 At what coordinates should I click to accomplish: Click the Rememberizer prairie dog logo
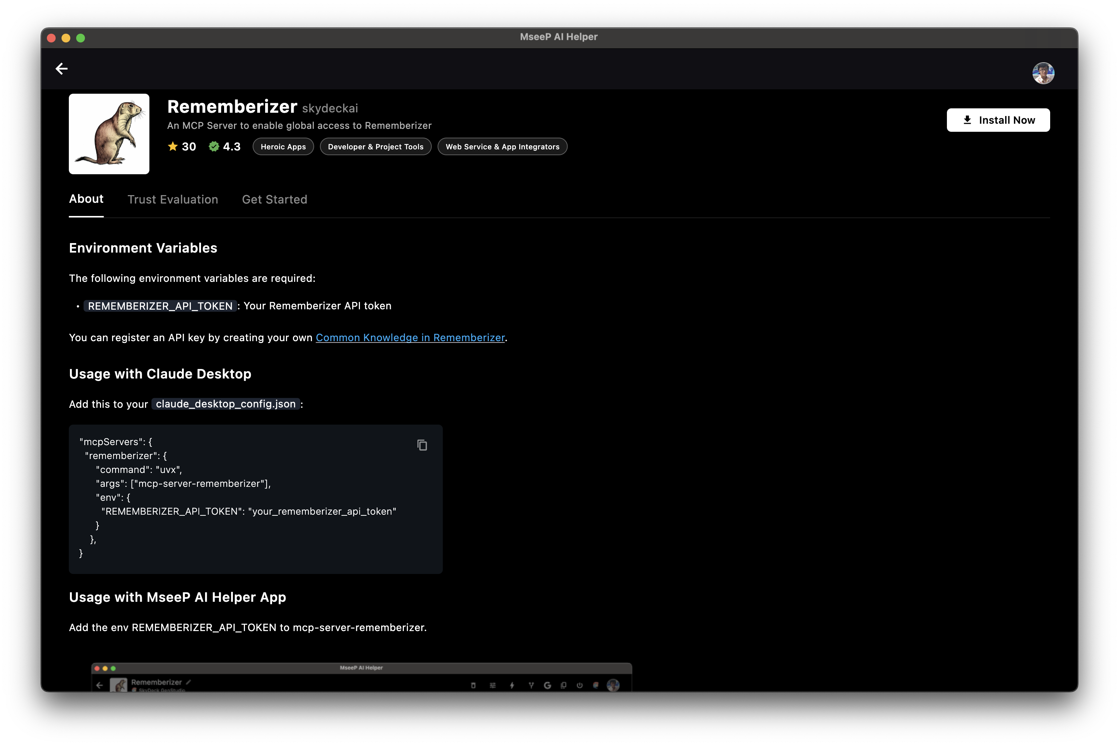click(109, 134)
